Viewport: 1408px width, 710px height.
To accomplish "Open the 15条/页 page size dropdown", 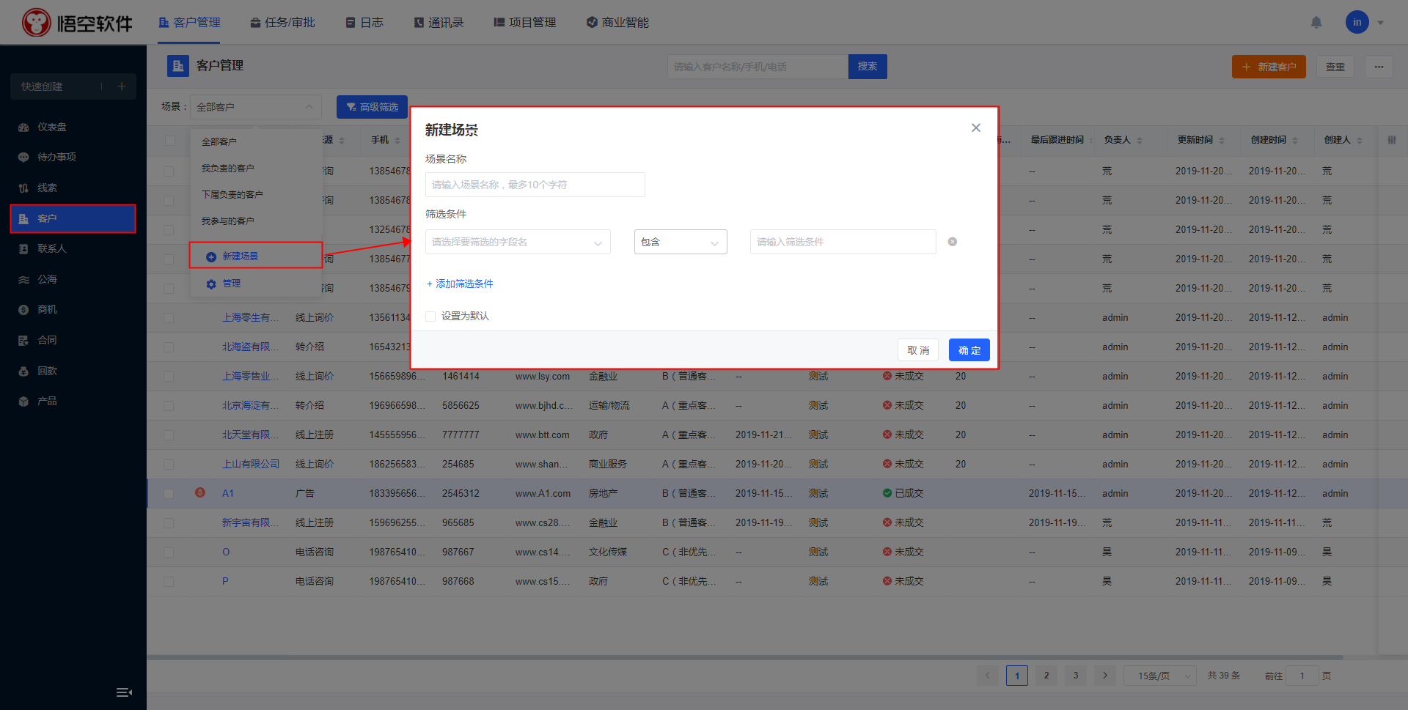I will (x=1159, y=676).
